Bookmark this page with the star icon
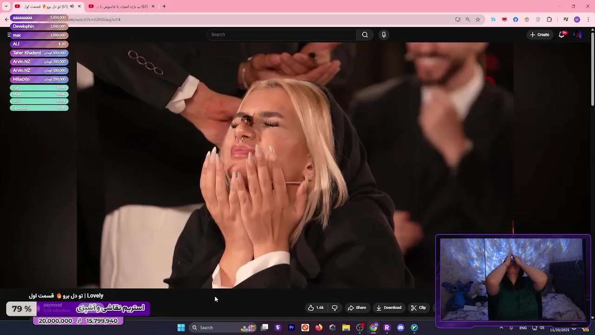Image resolution: width=595 pixels, height=335 pixels. coord(478,20)
